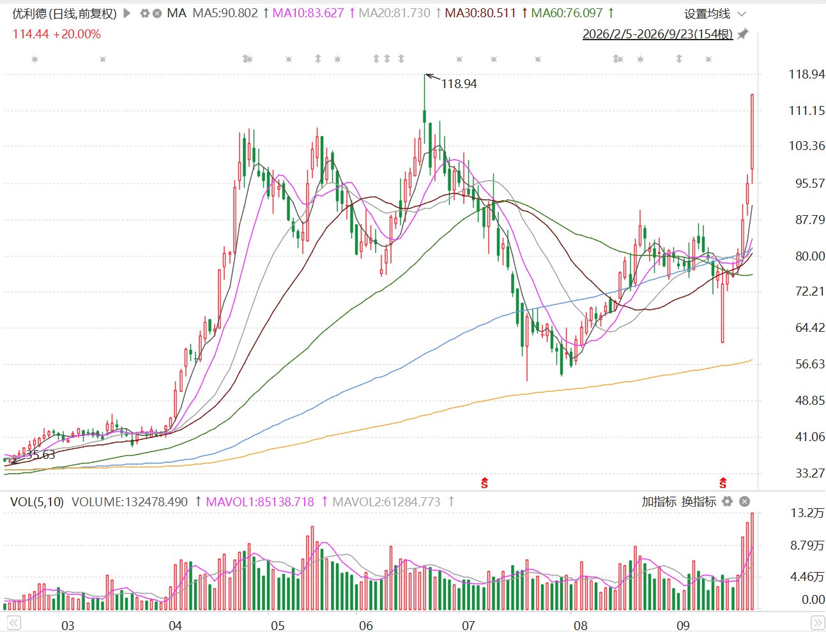Pin the date range with the pushpin icon
The height and width of the screenshot is (632, 826).
click(x=742, y=34)
